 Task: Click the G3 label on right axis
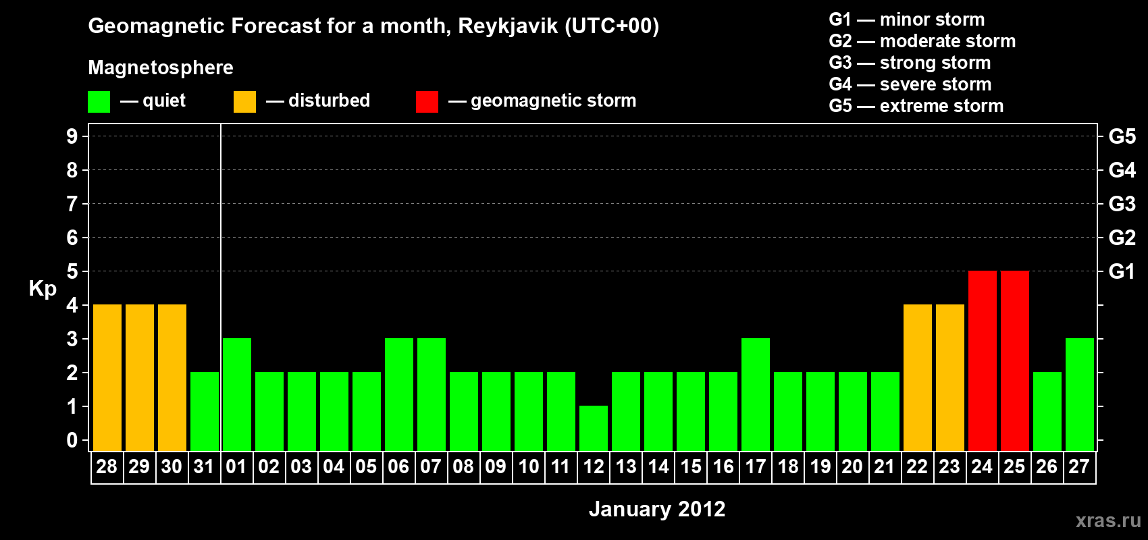coord(1122,204)
